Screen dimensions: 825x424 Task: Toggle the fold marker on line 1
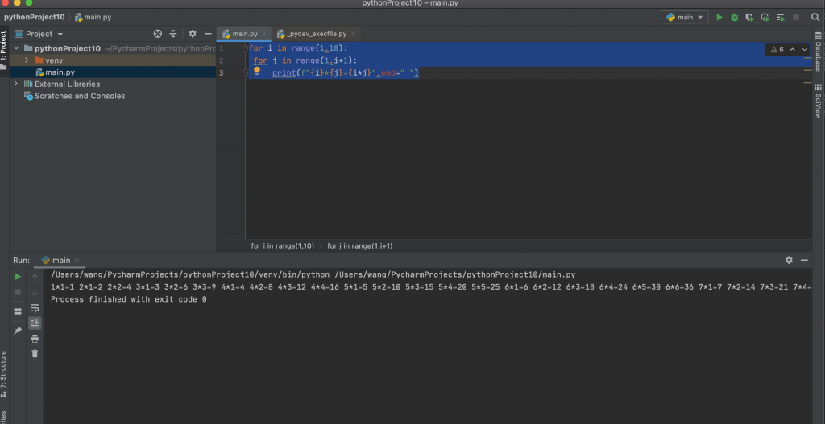[245, 48]
